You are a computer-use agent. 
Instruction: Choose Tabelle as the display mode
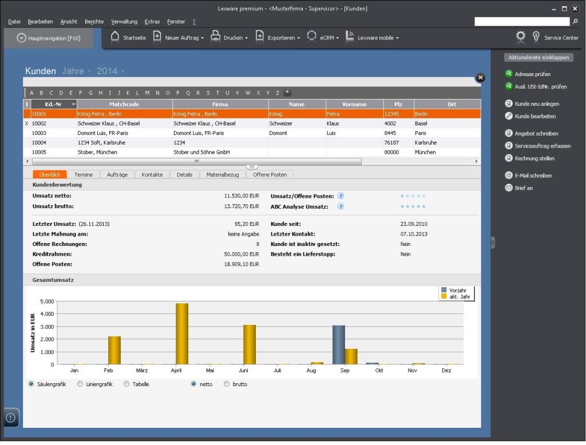point(126,384)
